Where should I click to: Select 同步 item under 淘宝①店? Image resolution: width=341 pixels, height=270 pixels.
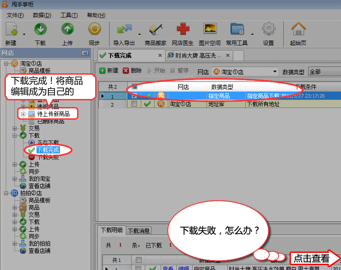click(34, 172)
